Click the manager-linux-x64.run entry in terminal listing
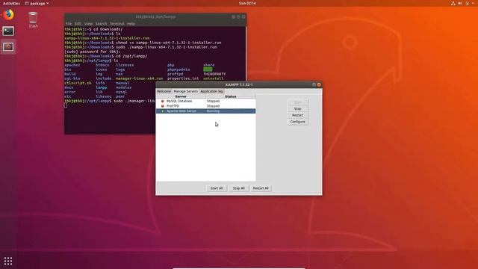478x269 pixels. click(139, 78)
